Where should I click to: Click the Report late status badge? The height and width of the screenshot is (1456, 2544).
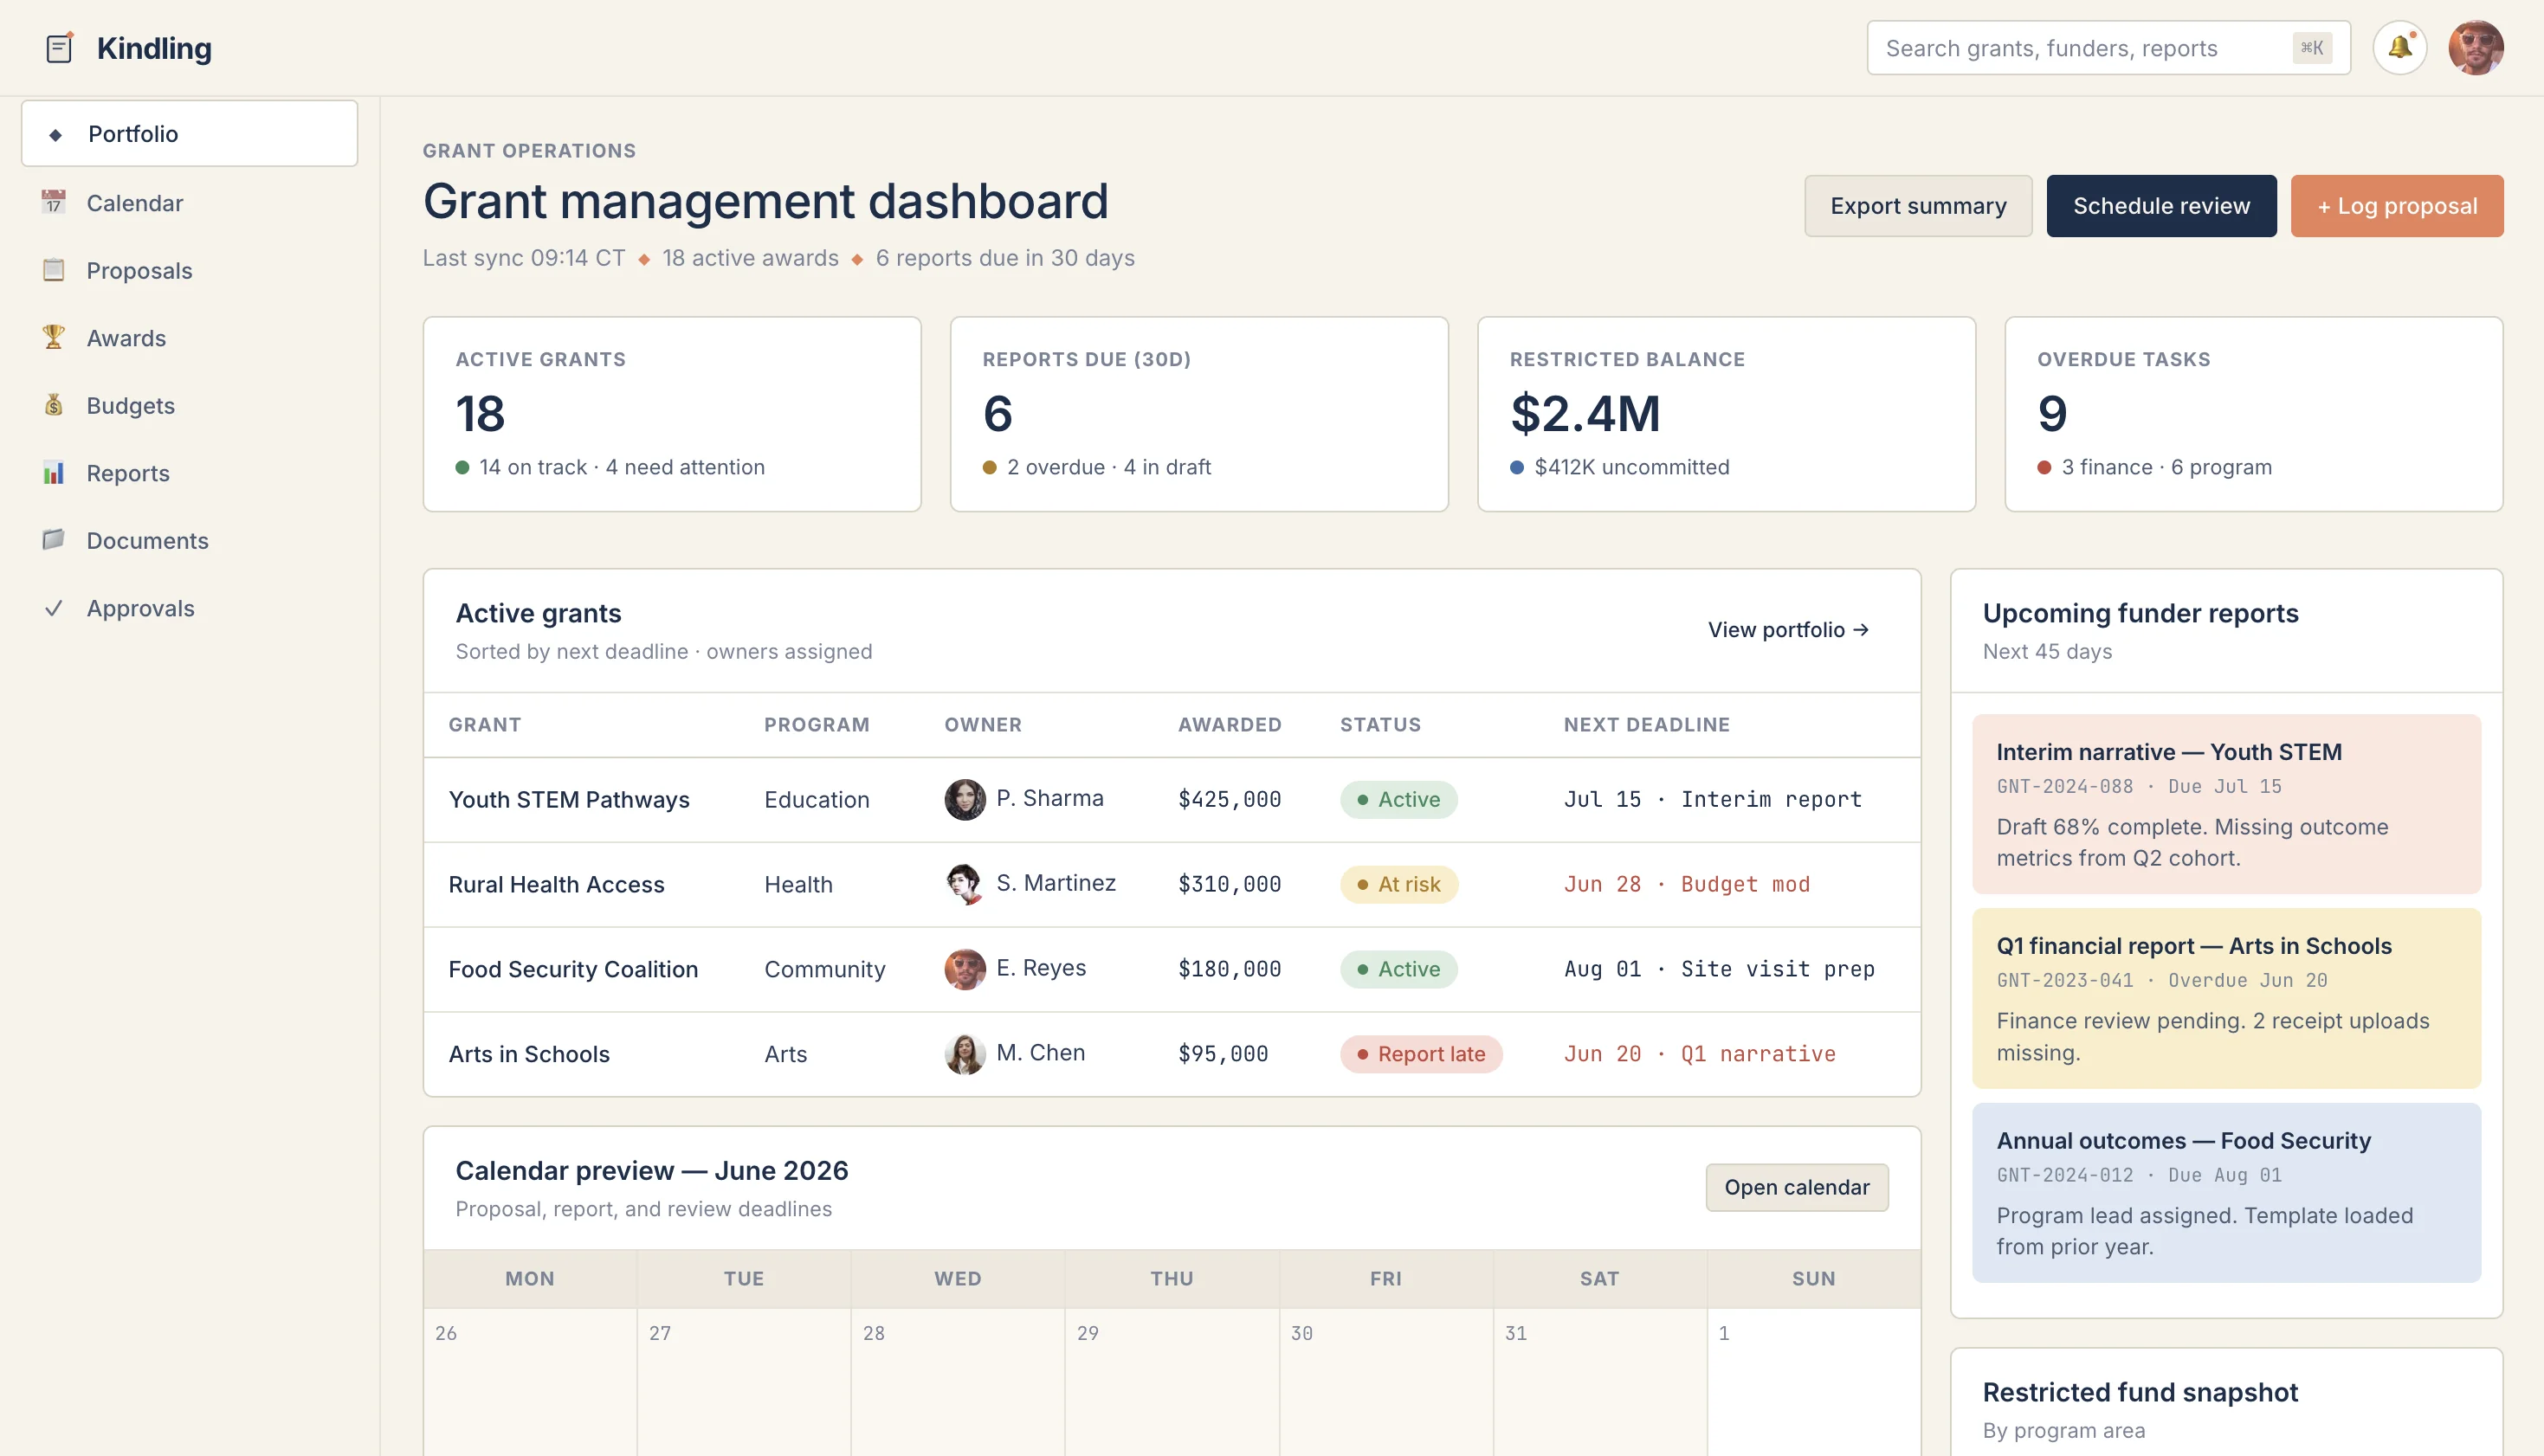[1421, 1054]
